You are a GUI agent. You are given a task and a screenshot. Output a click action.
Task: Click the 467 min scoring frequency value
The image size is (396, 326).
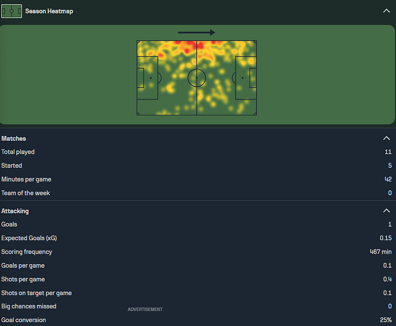point(381,252)
